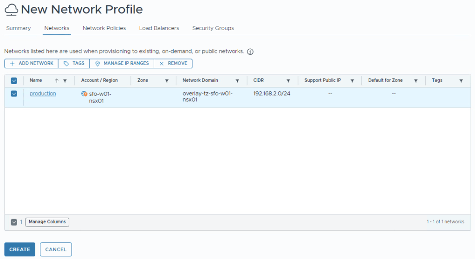
Task: Open the production network link
Action: [43, 94]
